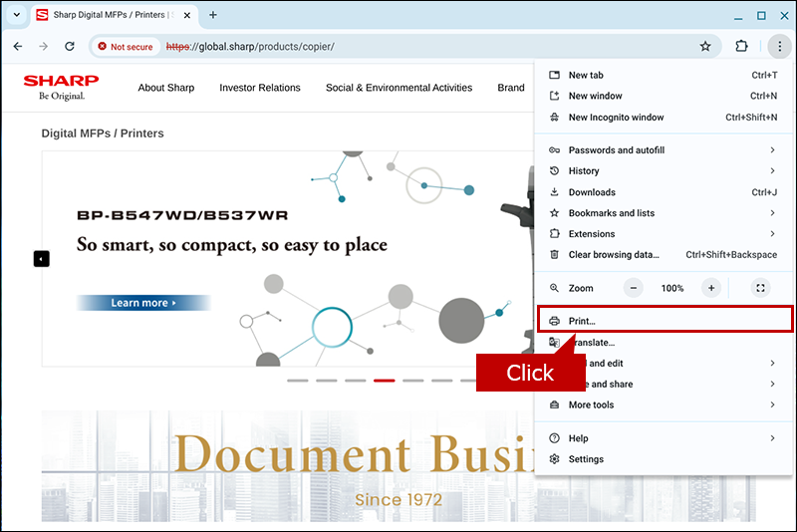Open History submenu

[664, 170]
